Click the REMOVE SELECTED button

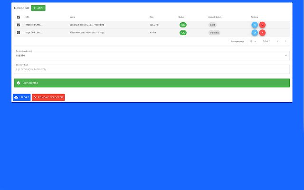click(x=48, y=97)
